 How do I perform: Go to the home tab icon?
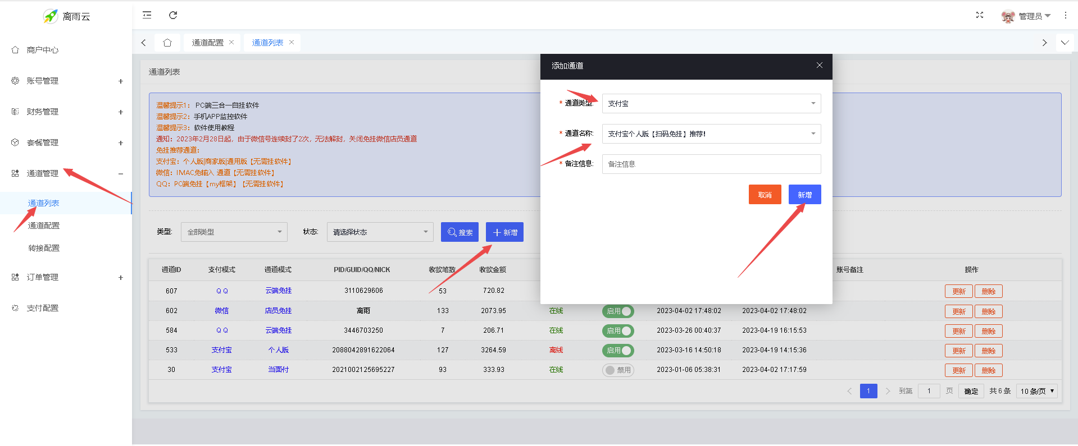167,43
